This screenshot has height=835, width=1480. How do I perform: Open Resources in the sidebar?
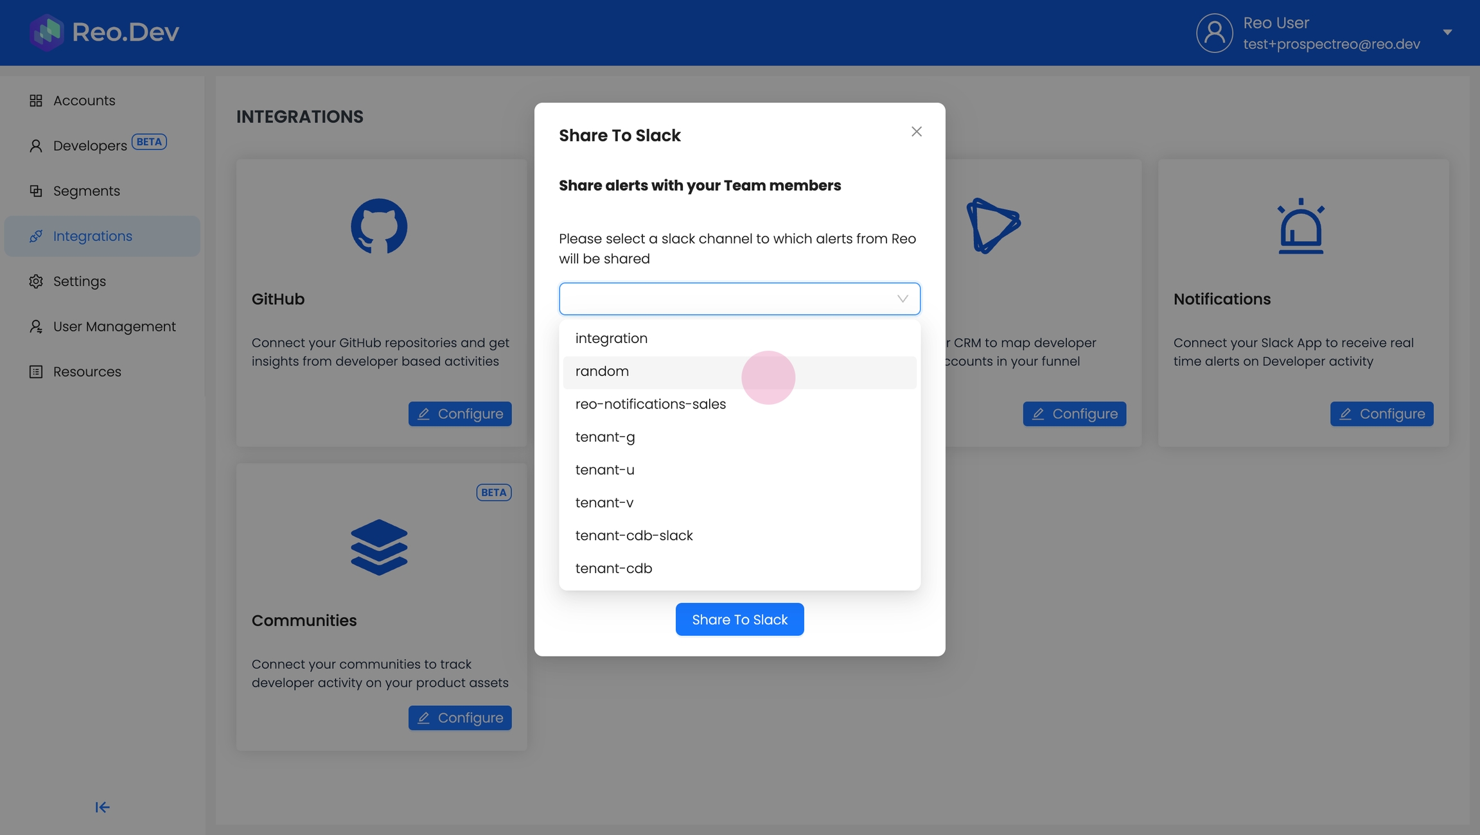coord(87,372)
